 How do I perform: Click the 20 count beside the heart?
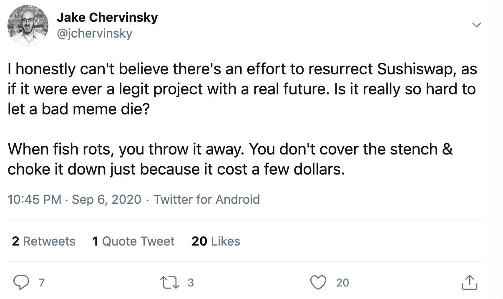tap(342, 283)
